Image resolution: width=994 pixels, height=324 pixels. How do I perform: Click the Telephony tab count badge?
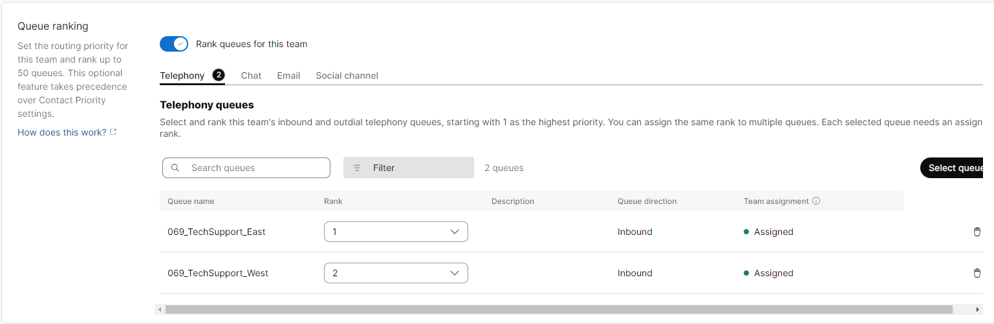pos(219,75)
